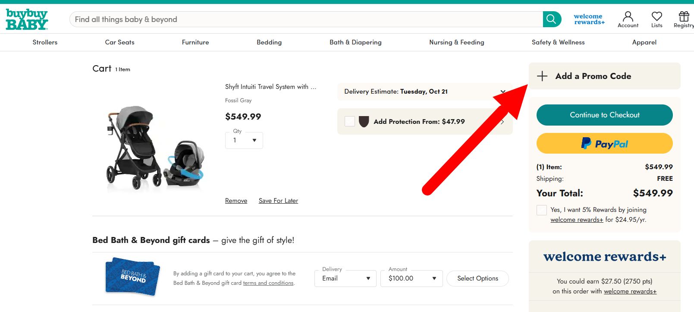Click the plus icon beside Add a Promo Code
The height and width of the screenshot is (312, 694).
pos(542,76)
